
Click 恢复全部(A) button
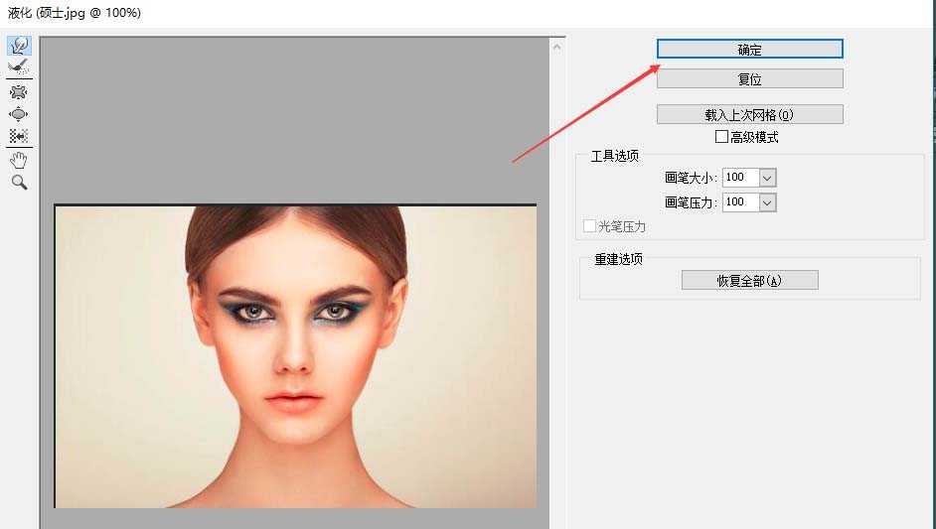pos(750,280)
